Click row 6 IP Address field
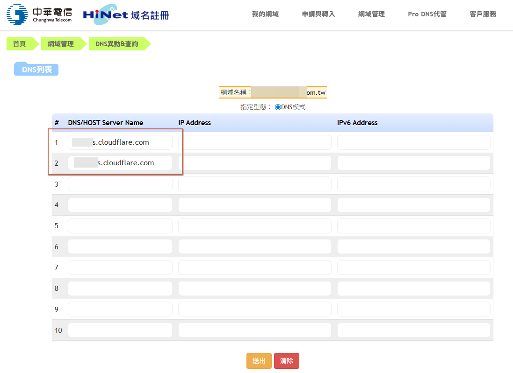Screen dimensions: 513x373 tap(254, 246)
